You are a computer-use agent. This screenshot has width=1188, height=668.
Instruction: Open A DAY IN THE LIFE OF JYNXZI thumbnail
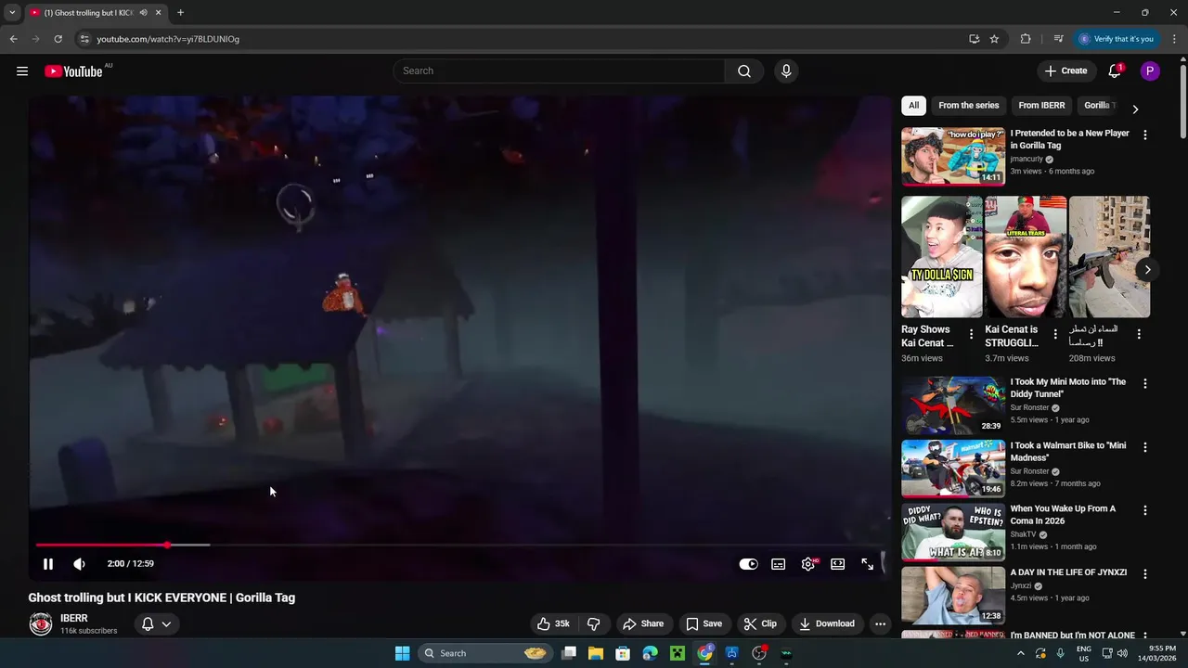pos(953,596)
